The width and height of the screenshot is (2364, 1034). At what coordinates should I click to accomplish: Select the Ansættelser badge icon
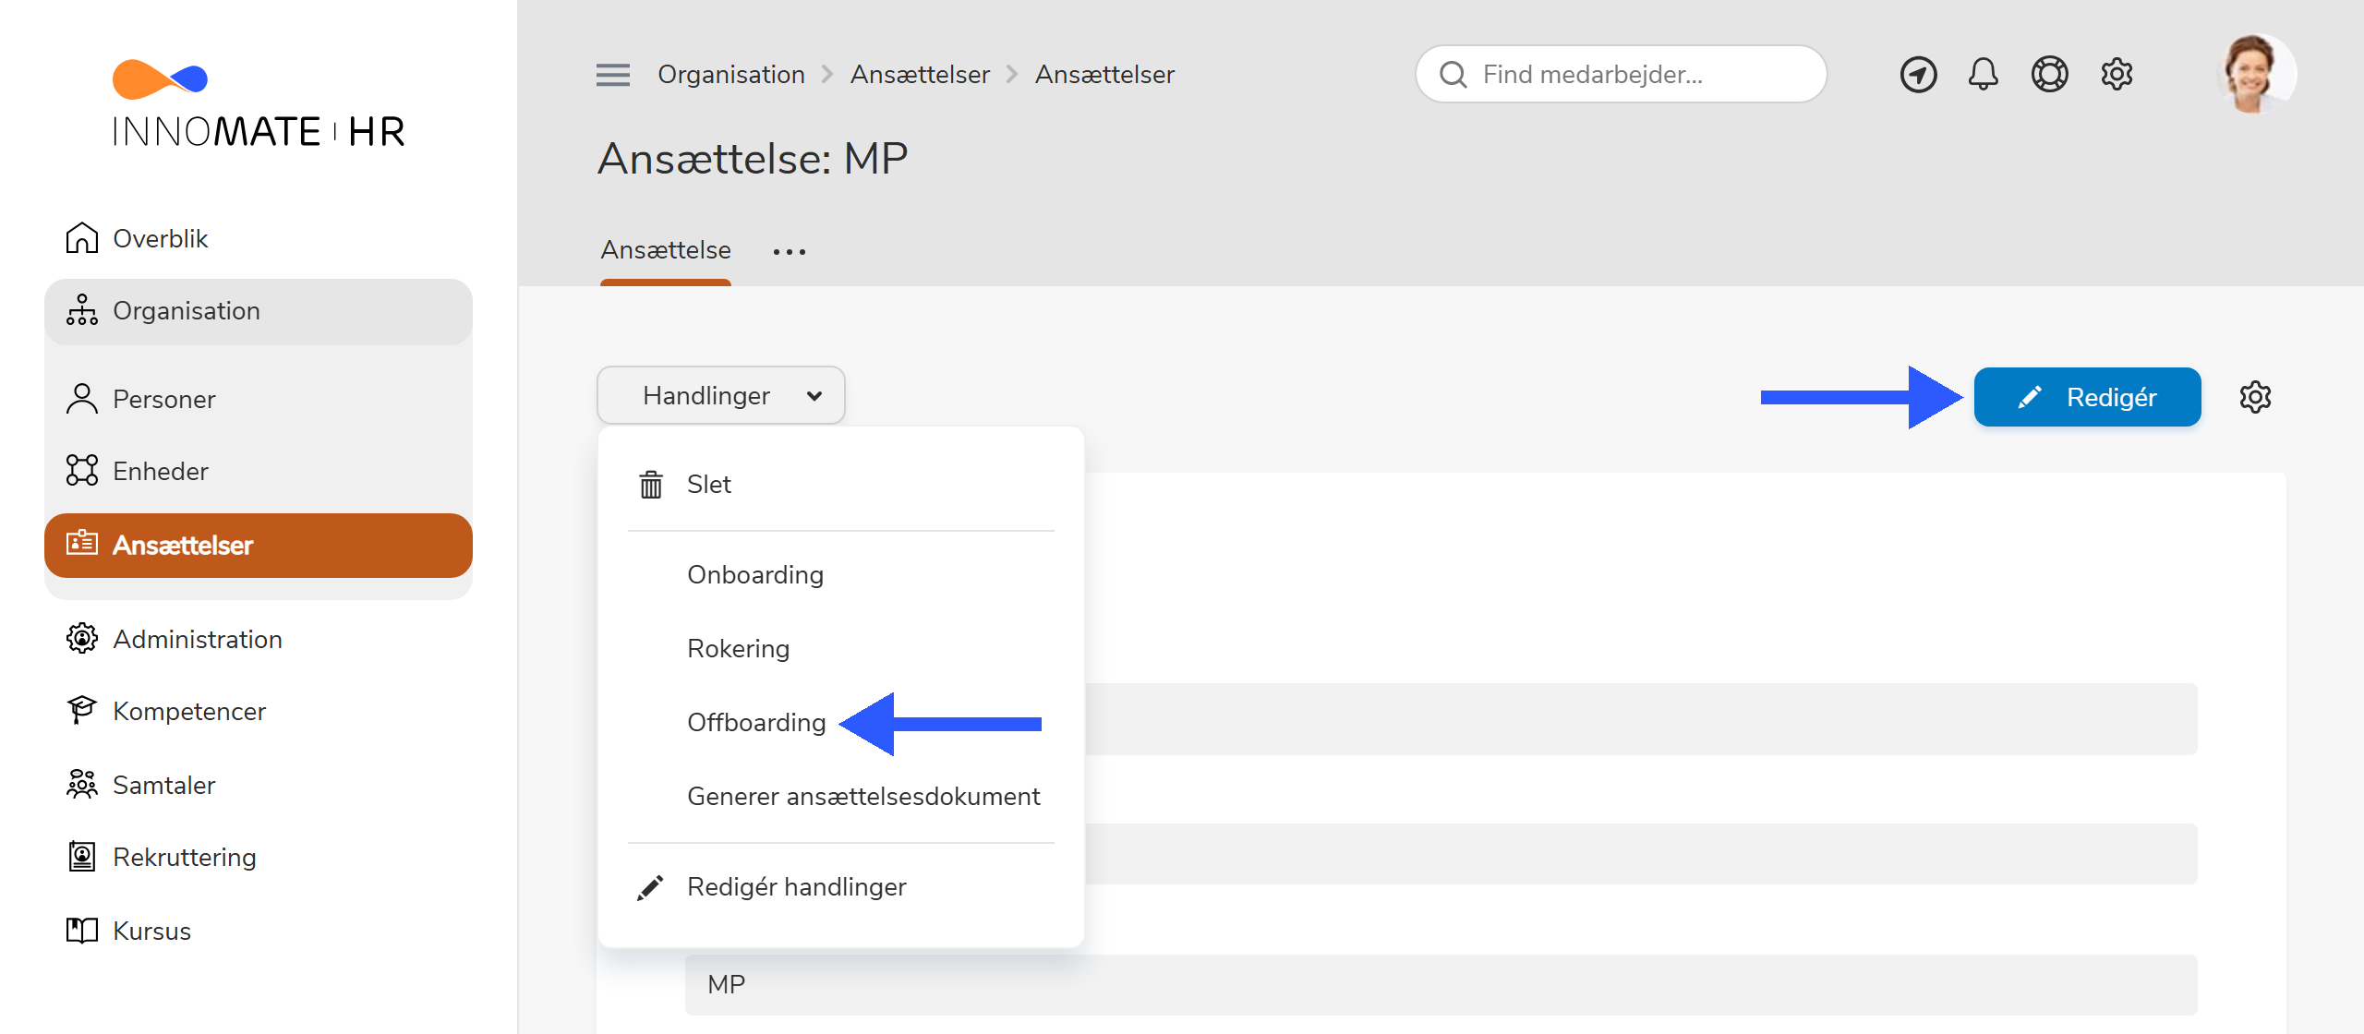point(83,545)
